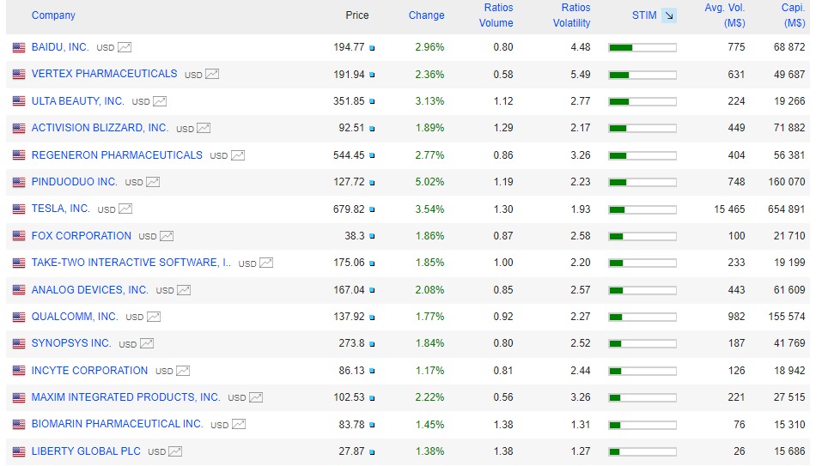View chart icon for INCYTE CORPORATION
The image size is (828, 466).
tap(183, 371)
